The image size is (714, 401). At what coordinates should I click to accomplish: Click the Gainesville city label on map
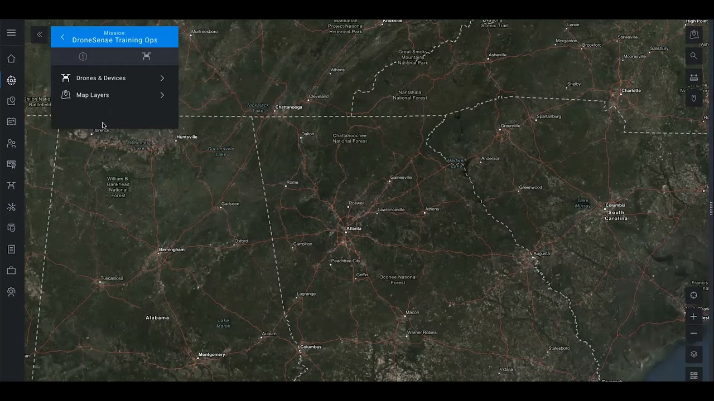coord(401,178)
